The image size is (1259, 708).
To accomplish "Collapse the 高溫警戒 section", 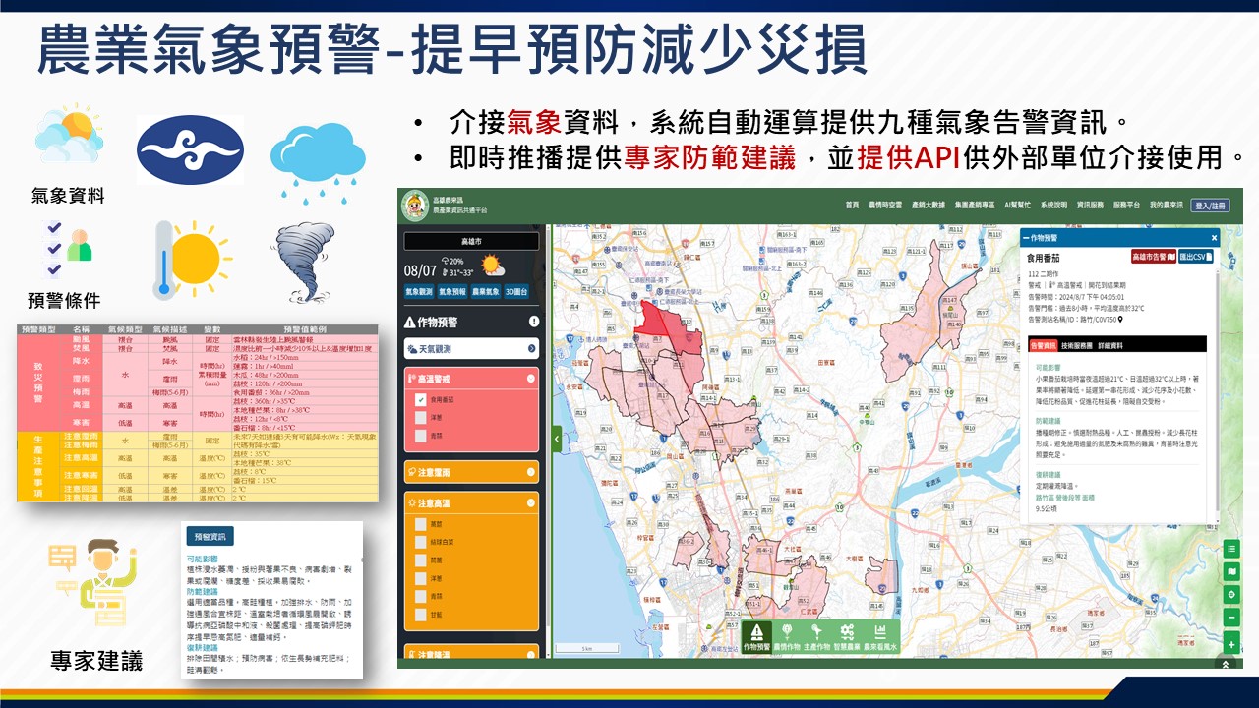I will pos(531,379).
